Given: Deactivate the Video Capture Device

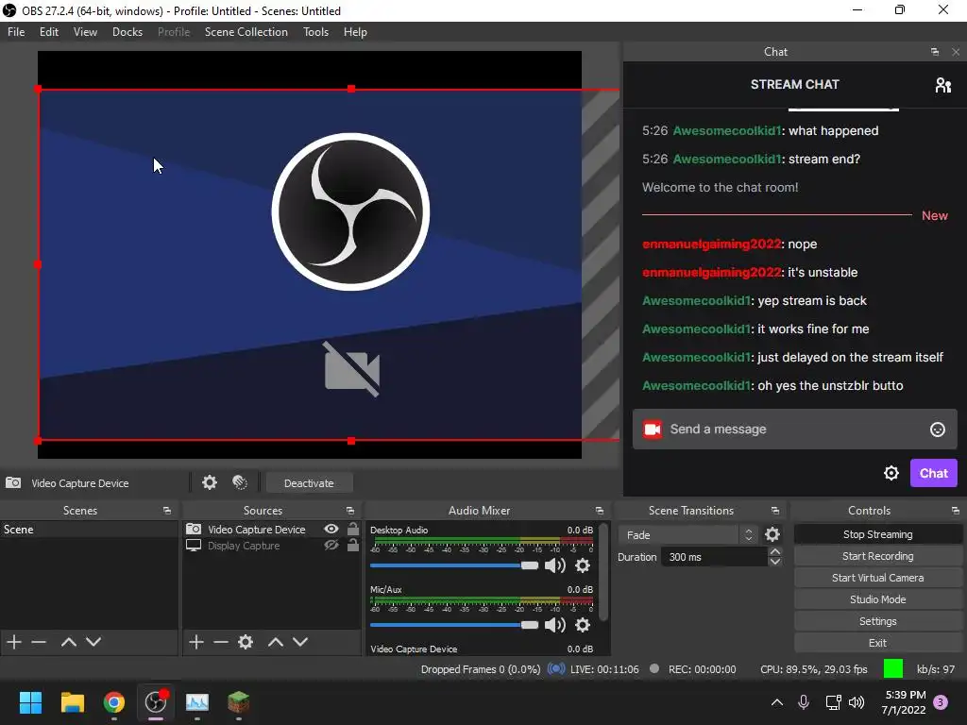Looking at the screenshot, I should point(309,483).
